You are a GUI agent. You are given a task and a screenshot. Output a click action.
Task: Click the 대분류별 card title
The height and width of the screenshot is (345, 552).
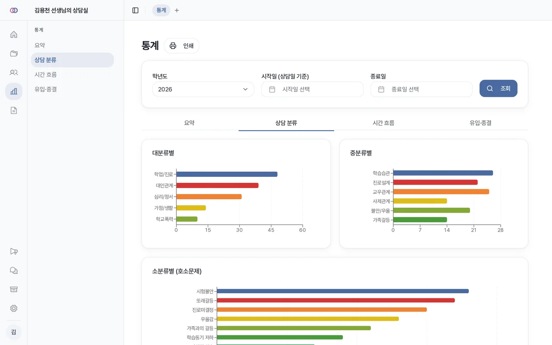point(163,153)
